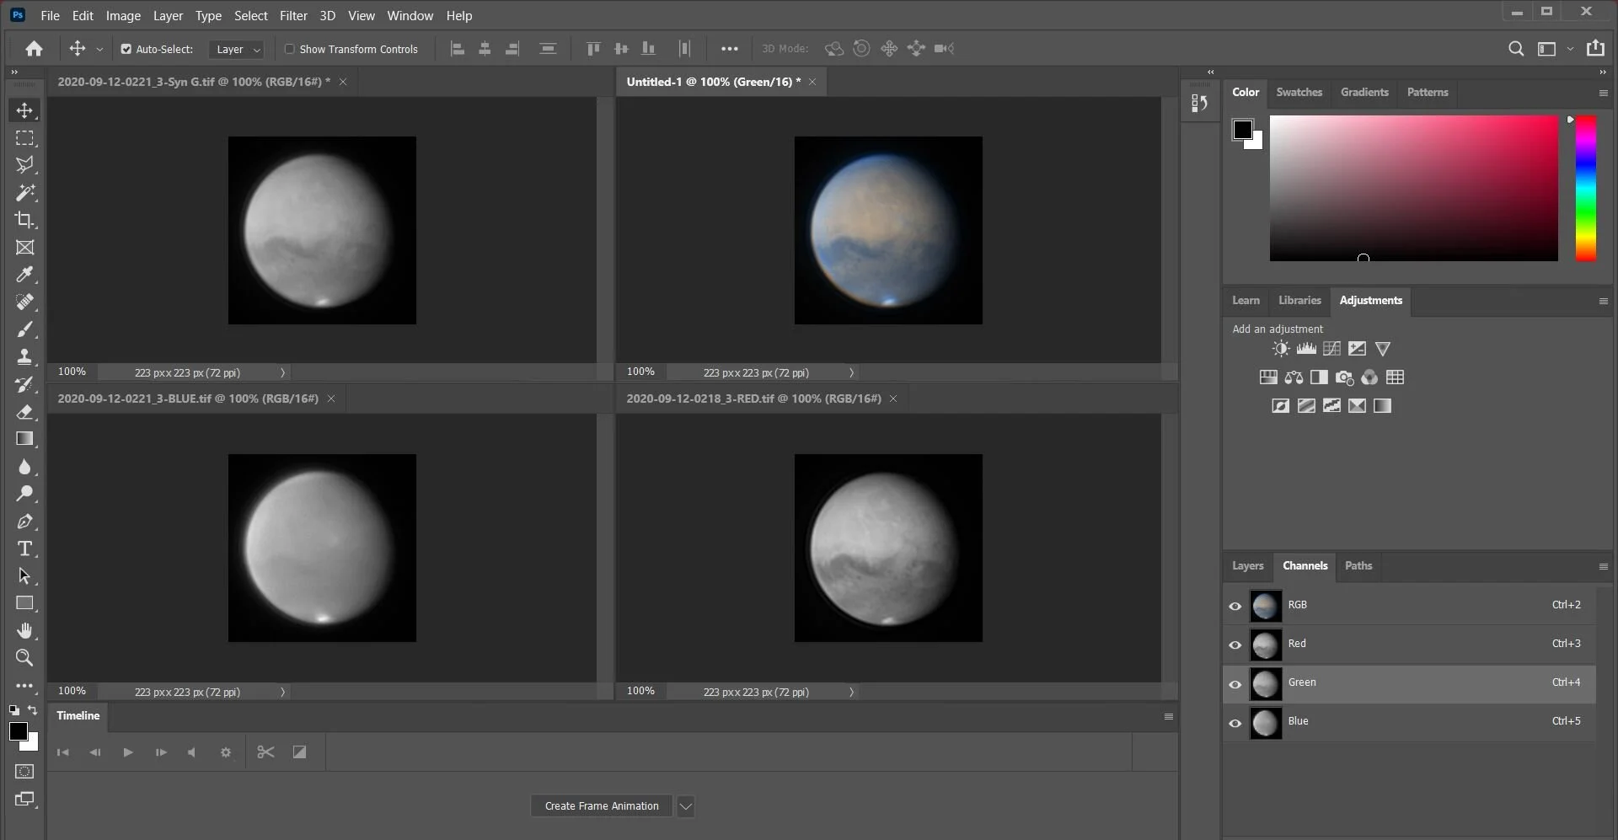Open the Libraries panel
The width and height of the screenshot is (1618, 840).
(1298, 301)
